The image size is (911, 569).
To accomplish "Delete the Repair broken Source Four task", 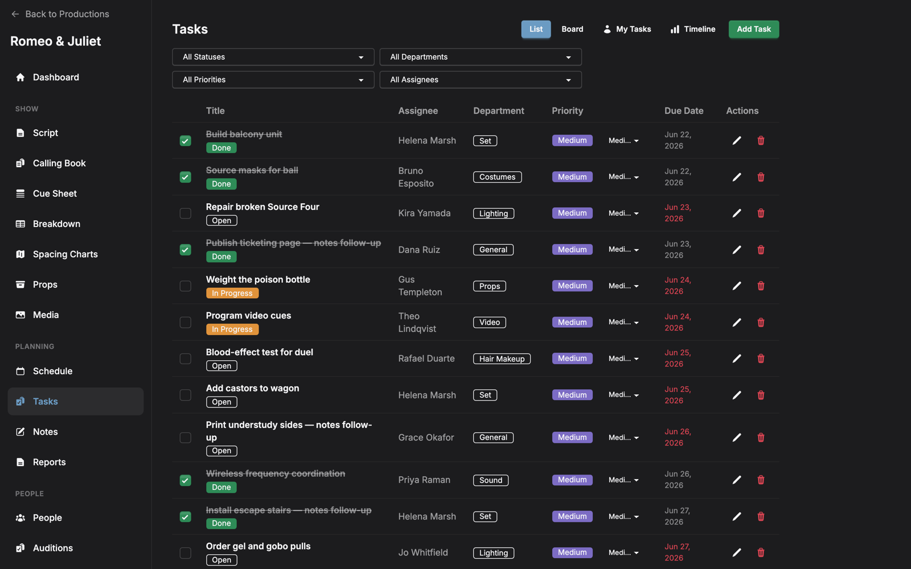I will click(761, 213).
